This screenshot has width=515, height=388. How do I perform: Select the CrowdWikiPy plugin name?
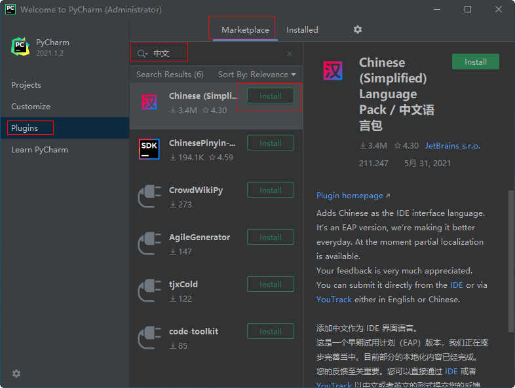pos(196,190)
